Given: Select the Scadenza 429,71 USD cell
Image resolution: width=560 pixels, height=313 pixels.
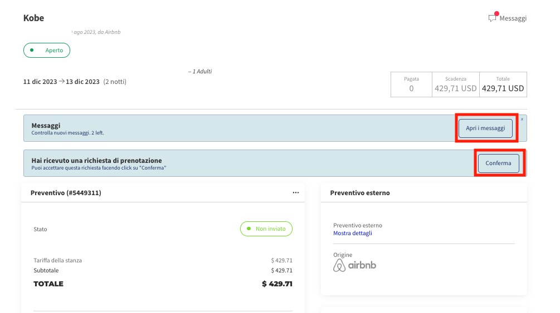Looking at the screenshot, I should click(x=456, y=85).
